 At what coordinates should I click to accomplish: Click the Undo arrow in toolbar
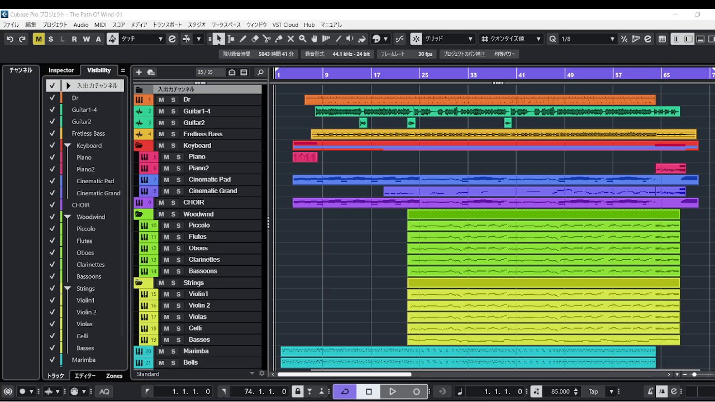[x=10, y=39]
